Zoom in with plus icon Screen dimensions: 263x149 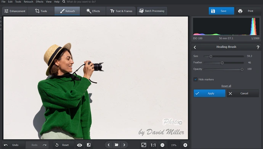(x=185, y=145)
